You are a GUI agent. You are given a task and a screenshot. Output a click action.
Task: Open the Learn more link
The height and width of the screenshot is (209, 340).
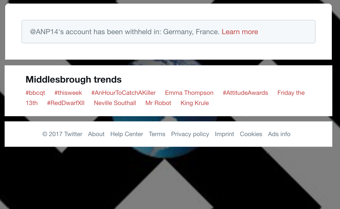pos(240,32)
